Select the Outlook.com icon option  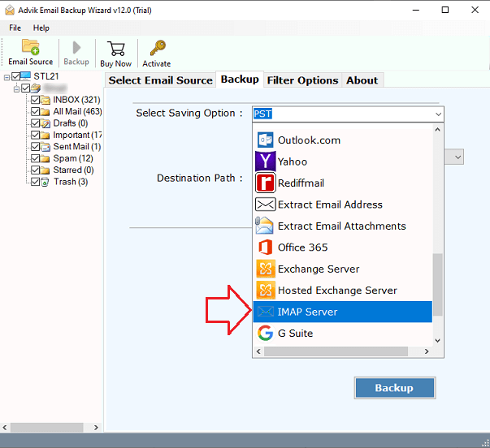[x=265, y=140]
